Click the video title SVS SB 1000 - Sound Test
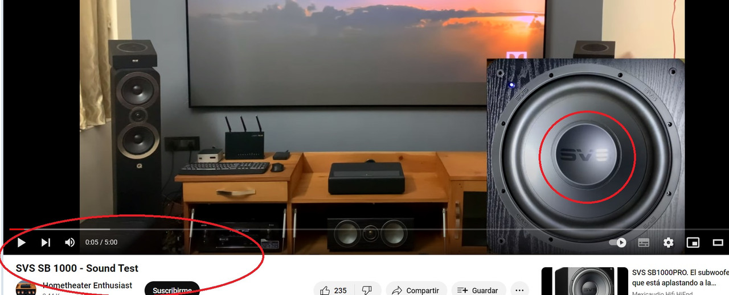Image resolution: width=729 pixels, height=295 pixels. click(x=77, y=268)
